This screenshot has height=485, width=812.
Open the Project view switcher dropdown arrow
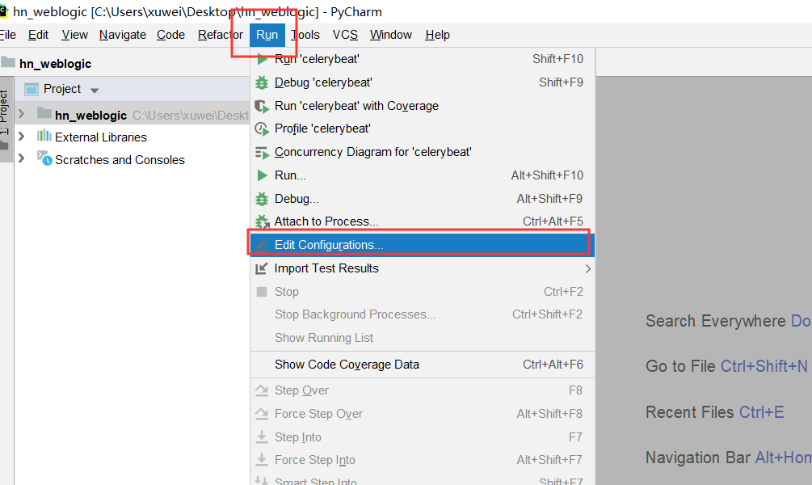click(95, 89)
